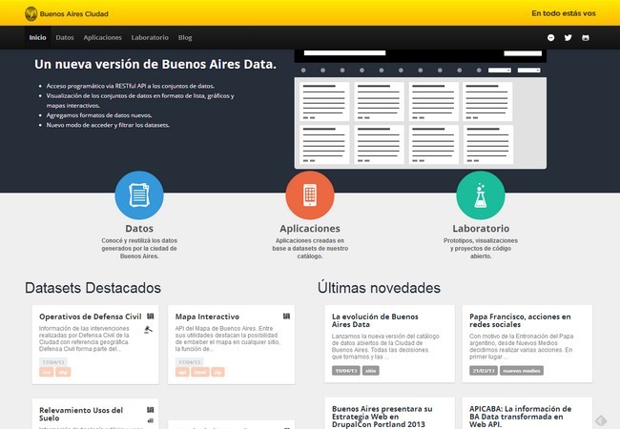Click the 'Acceso programático via RESTful API' bullet
Screen dimensions: 620x429
(131, 86)
